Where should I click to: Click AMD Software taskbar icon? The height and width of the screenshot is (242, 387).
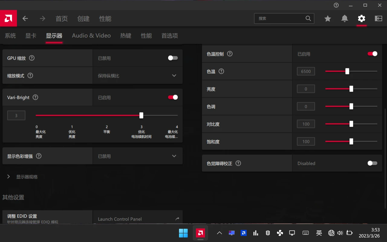200,233
